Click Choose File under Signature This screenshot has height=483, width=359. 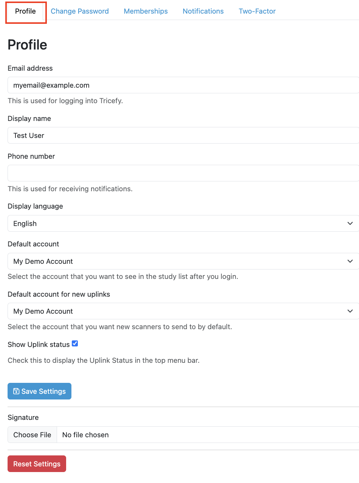(x=32, y=435)
